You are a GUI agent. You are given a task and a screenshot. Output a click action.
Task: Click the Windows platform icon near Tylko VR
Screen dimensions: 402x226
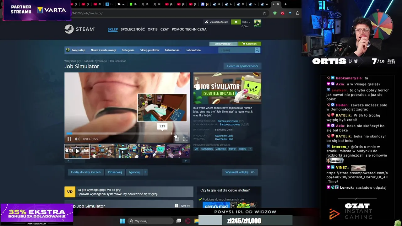177,206
